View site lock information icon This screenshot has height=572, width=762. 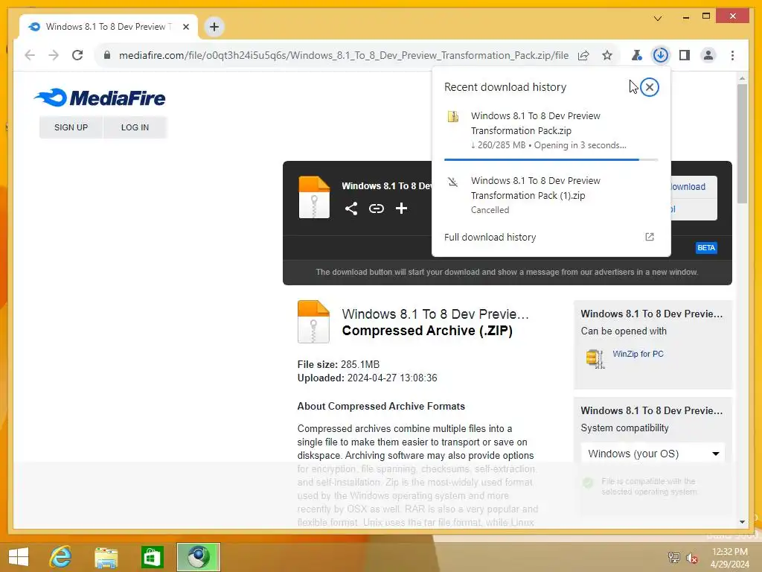(x=107, y=55)
